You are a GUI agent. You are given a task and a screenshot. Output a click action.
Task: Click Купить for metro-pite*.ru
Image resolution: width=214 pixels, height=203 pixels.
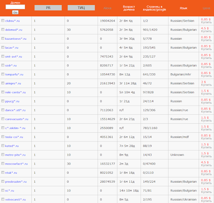pos(206,156)
